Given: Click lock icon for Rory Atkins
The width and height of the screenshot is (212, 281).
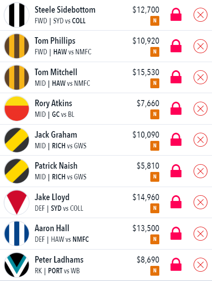Looking at the screenshot, I should [176, 108].
